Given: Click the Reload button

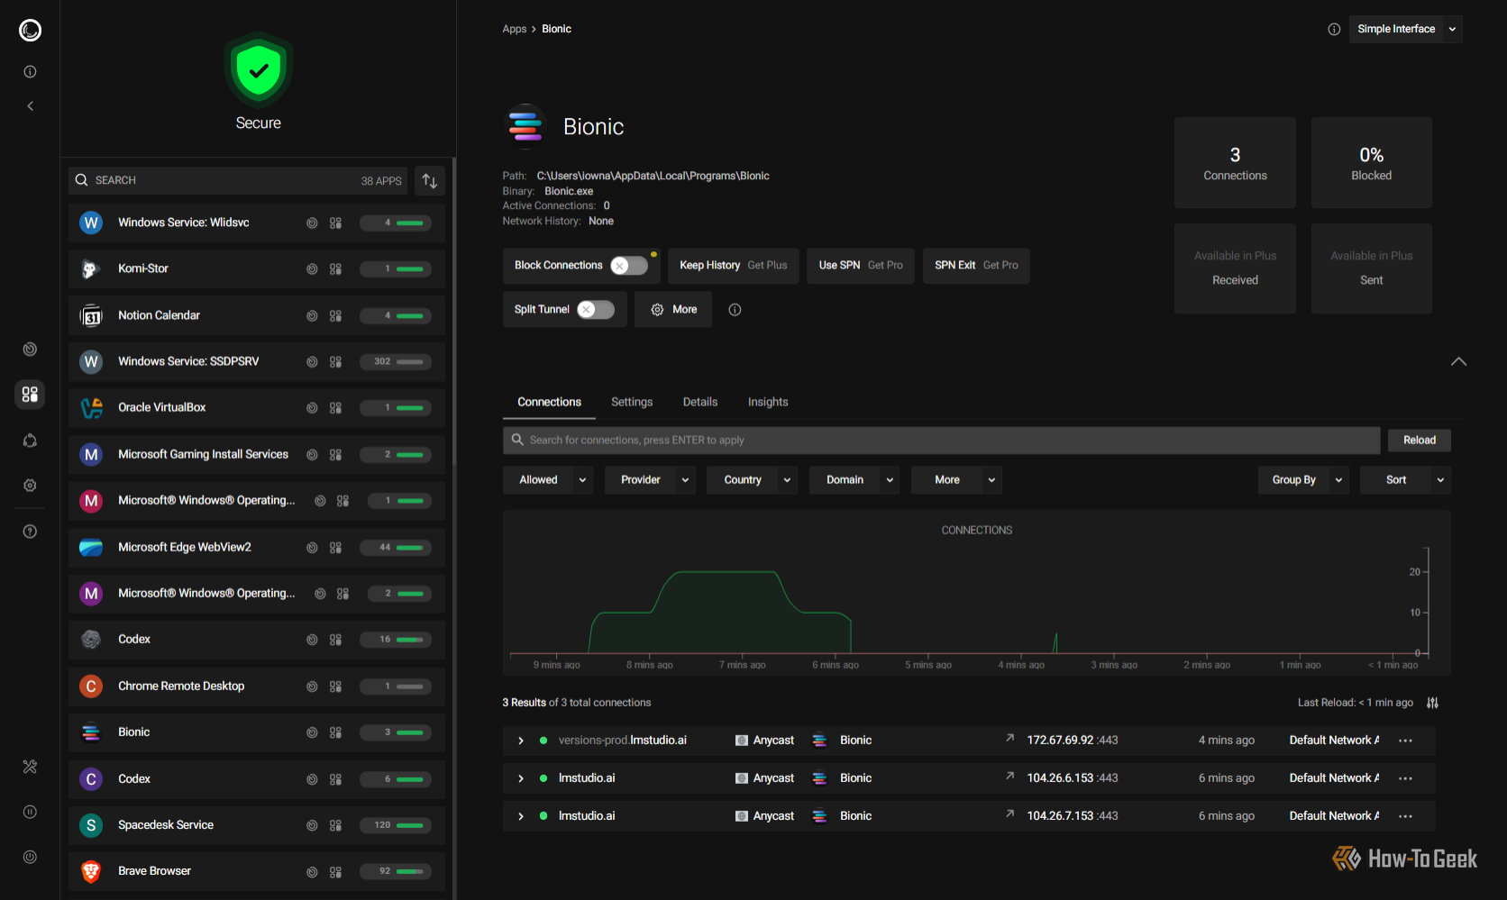Looking at the screenshot, I should point(1420,441).
